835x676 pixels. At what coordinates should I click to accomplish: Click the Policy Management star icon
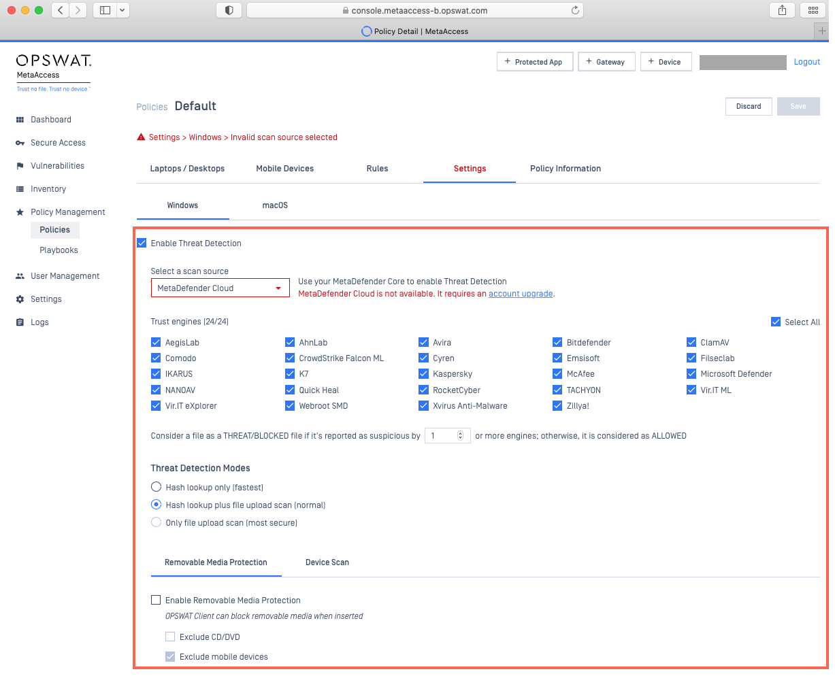20,212
